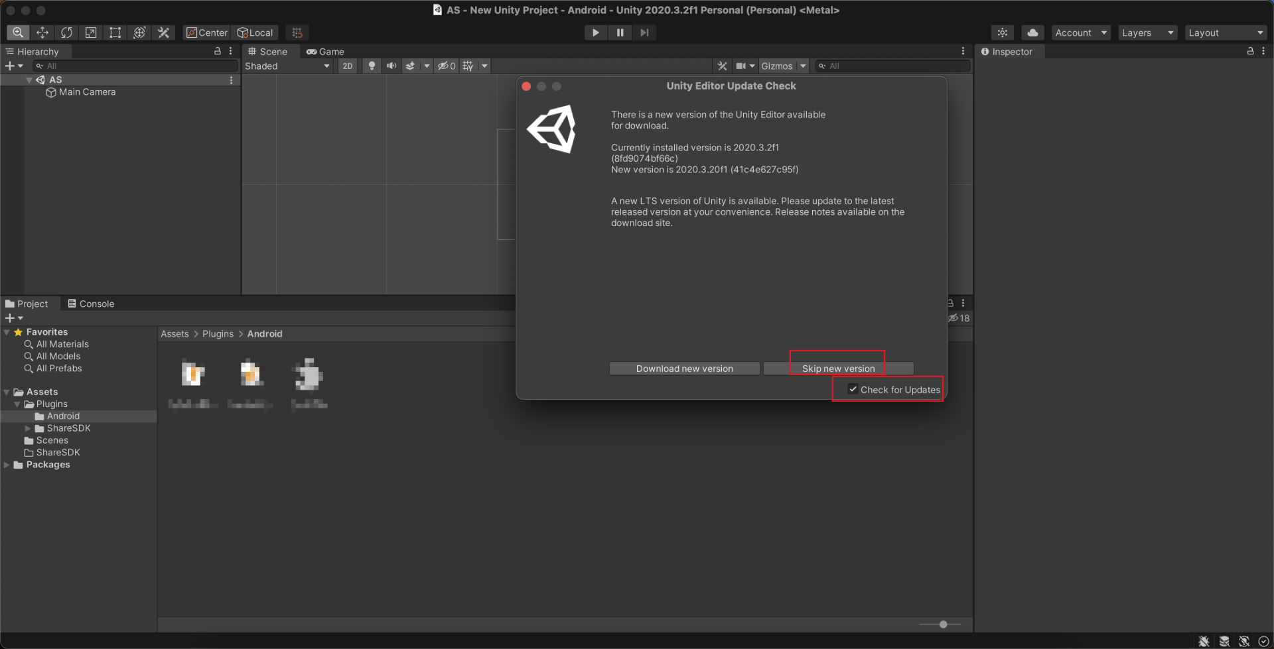
Task: Click the Plugins breadcrumb link
Action: [218, 334]
